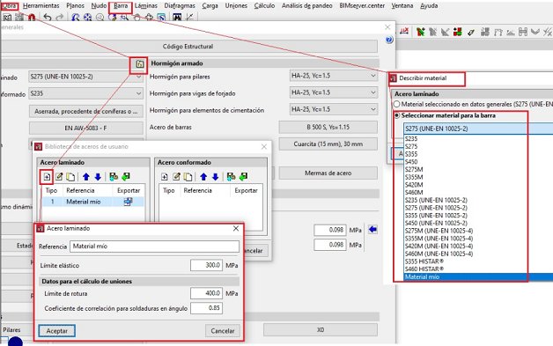The image size is (553, 346).
Task: Open the Láminas menu
Action: click(x=146, y=6)
